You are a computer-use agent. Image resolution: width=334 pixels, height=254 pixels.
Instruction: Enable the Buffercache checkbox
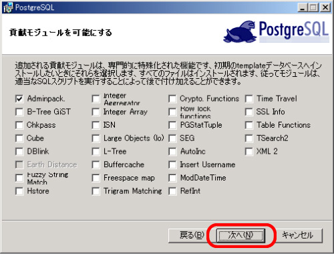(96, 164)
